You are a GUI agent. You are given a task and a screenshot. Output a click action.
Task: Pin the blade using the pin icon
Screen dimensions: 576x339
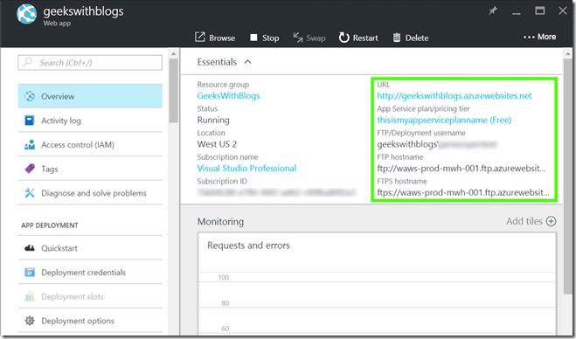point(493,11)
